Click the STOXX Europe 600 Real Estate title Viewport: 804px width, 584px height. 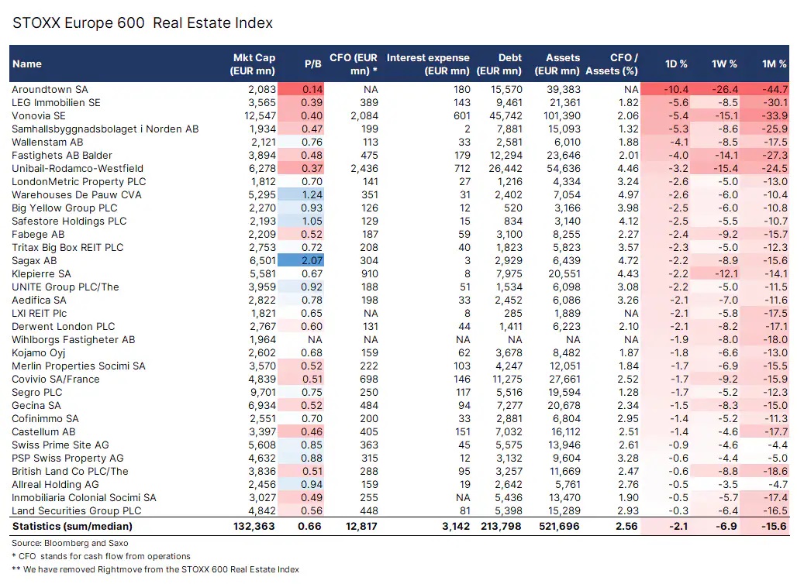point(143,23)
